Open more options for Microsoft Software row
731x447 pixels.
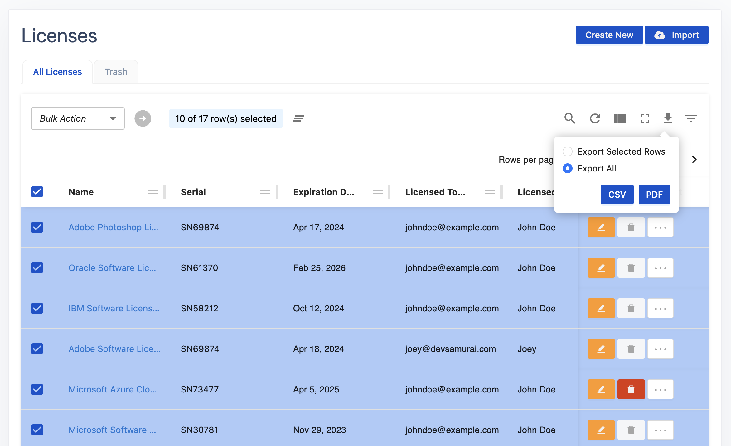tap(660, 430)
